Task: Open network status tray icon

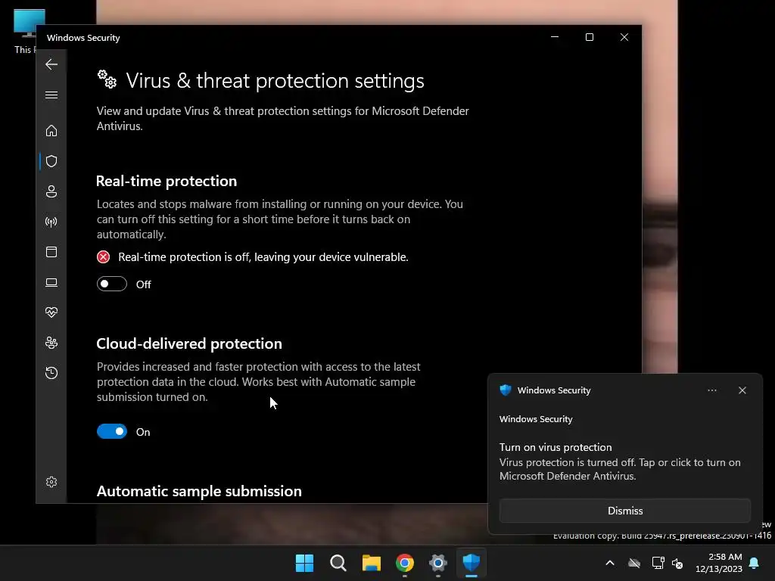Action: (x=658, y=563)
